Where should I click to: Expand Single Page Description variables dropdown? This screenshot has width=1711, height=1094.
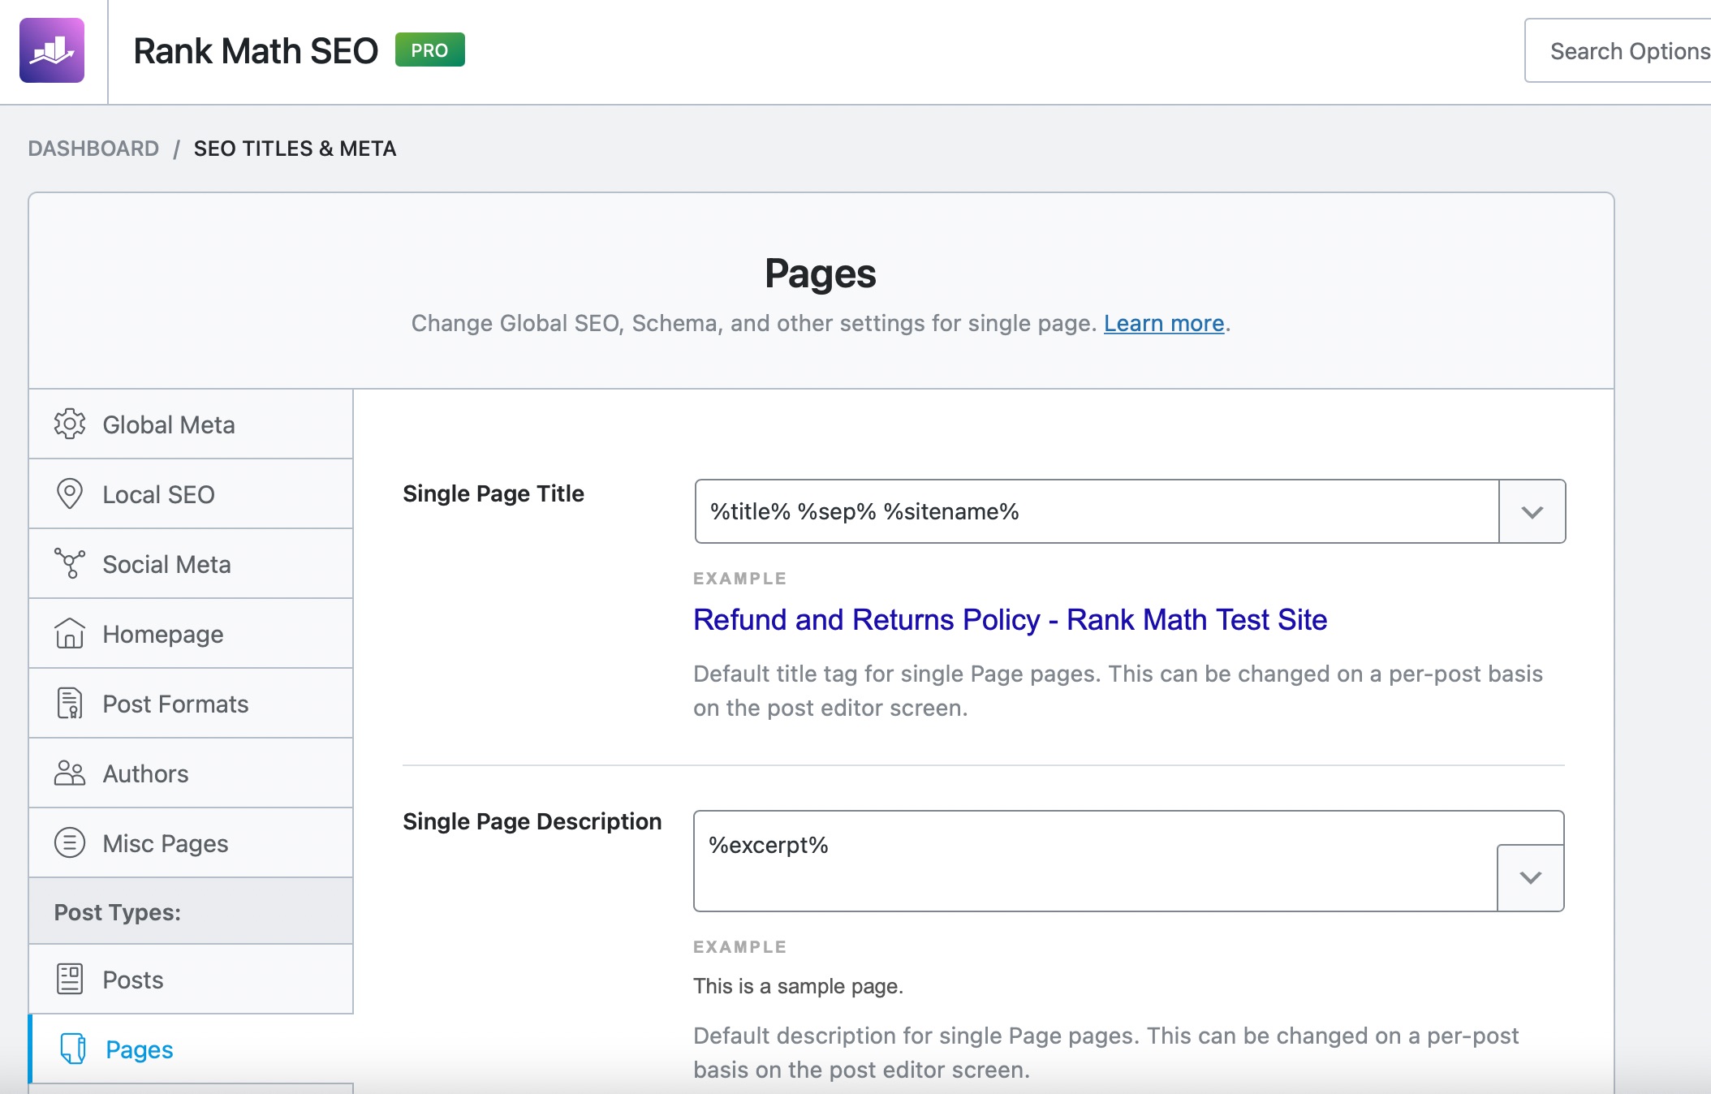[x=1530, y=877]
